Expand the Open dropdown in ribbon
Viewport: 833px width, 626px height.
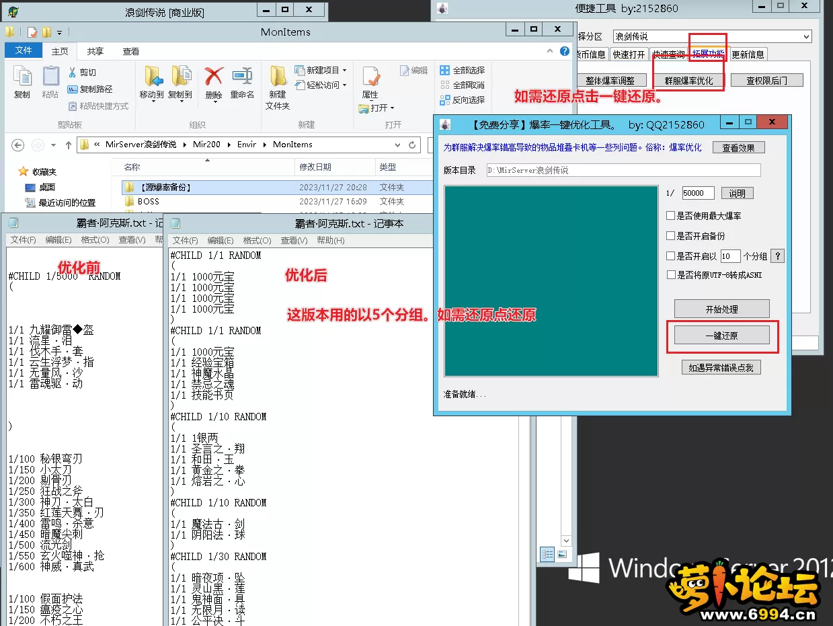click(x=392, y=108)
